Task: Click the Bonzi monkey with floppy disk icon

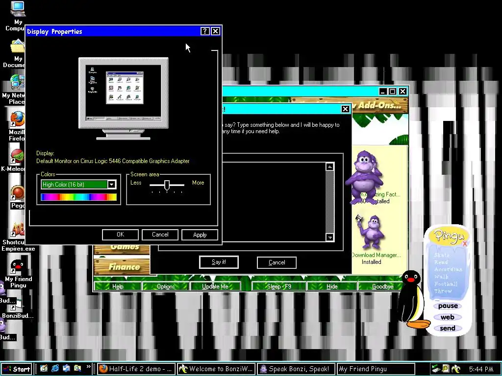Action: coord(370,232)
